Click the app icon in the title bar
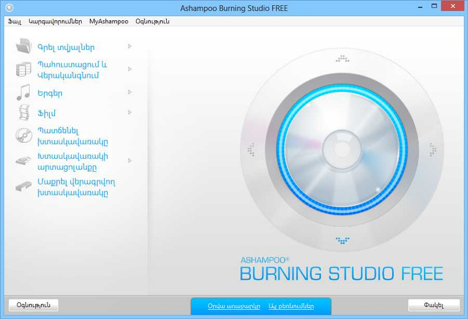The height and width of the screenshot is (319, 468). 9,8
